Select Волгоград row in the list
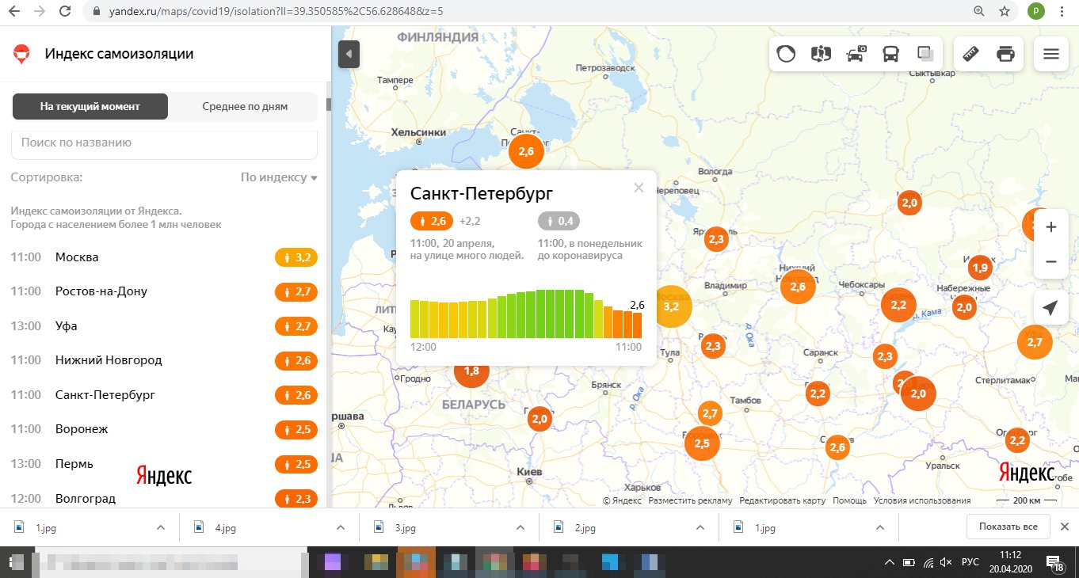Screen dimensions: 1079x578 (164, 498)
